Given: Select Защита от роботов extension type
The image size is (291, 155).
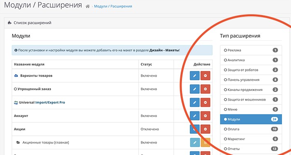Looking at the screenshot, I should tap(251, 70).
